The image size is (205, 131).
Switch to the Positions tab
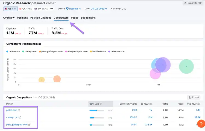point(22,18)
